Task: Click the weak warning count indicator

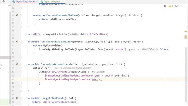Action: [x=177, y=6]
